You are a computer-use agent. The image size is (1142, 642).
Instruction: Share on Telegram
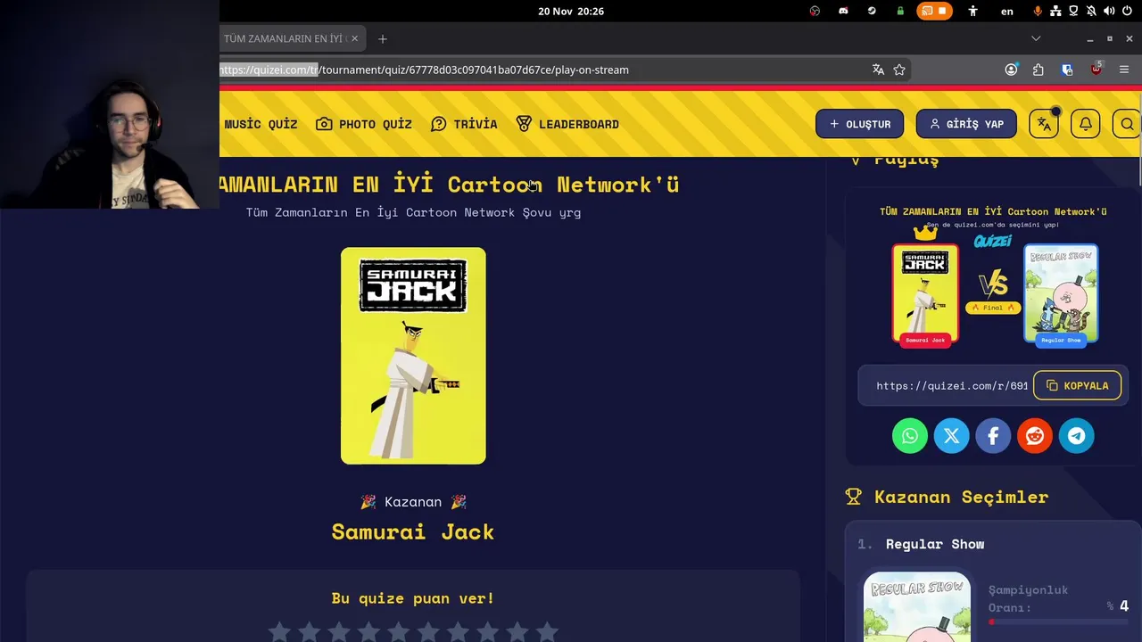[x=1077, y=436]
